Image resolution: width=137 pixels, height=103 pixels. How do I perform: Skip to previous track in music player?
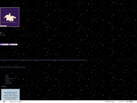pyautogui.click(x=1, y=101)
